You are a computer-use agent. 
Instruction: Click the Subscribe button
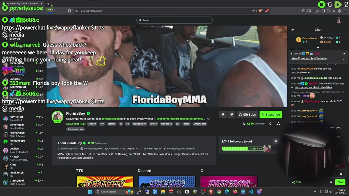tap(271, 115)
